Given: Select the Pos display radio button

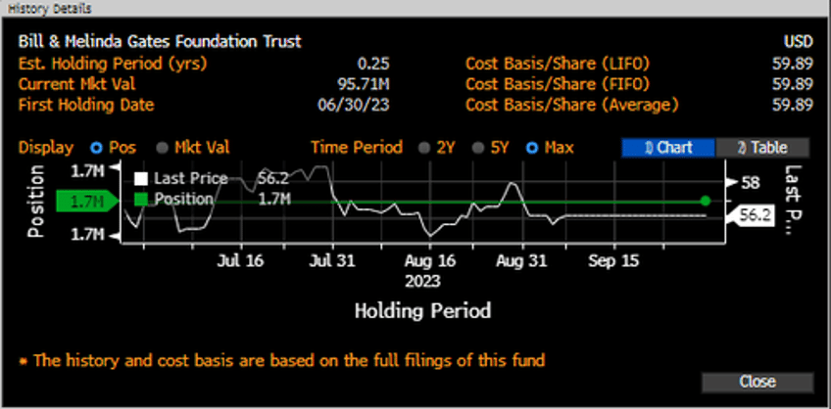Looking at the screenshot, I should pyautogui.click(x=96, y=148).
